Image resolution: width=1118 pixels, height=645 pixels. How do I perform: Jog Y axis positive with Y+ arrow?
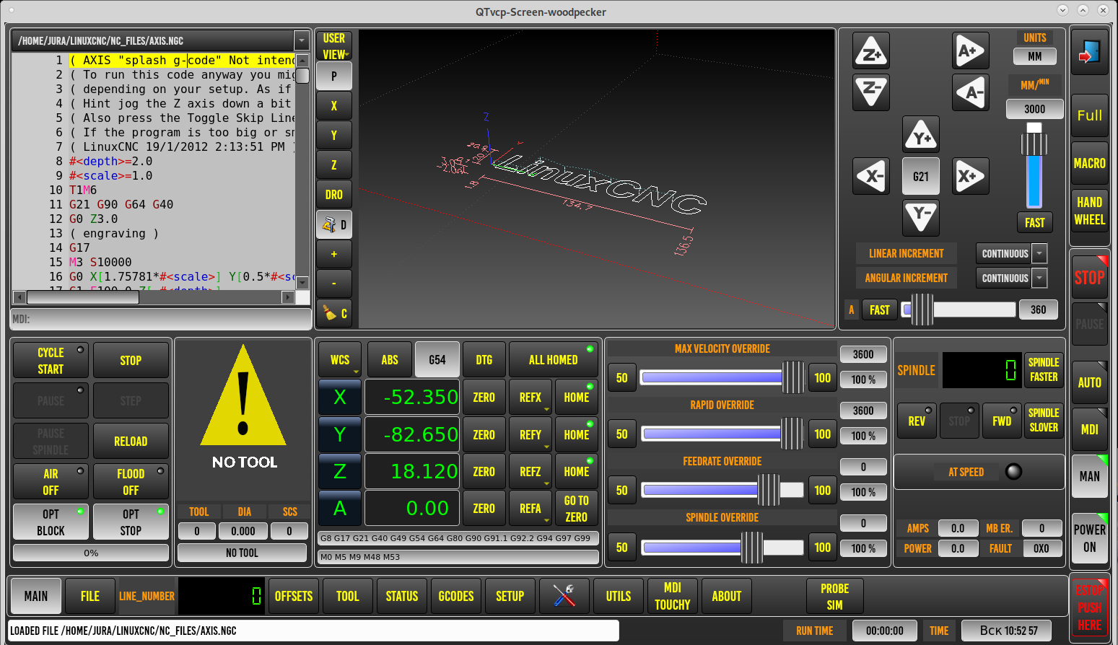tap(921, 135)
